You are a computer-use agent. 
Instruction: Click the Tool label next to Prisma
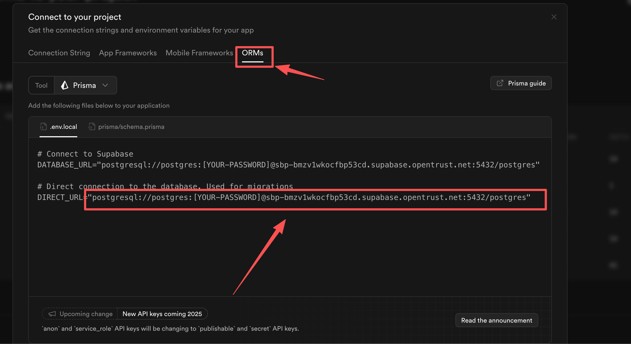pyautogui.click(x=41, y=85)
